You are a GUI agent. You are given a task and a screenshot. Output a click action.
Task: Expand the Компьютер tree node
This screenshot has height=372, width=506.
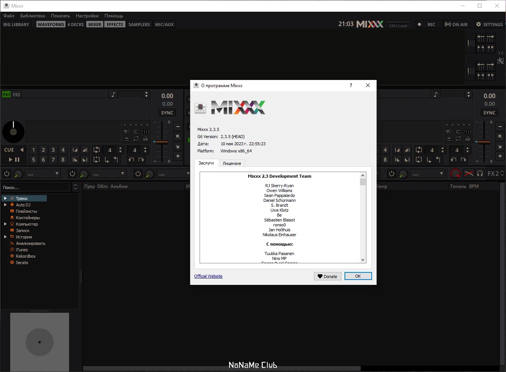coord(5,224)
